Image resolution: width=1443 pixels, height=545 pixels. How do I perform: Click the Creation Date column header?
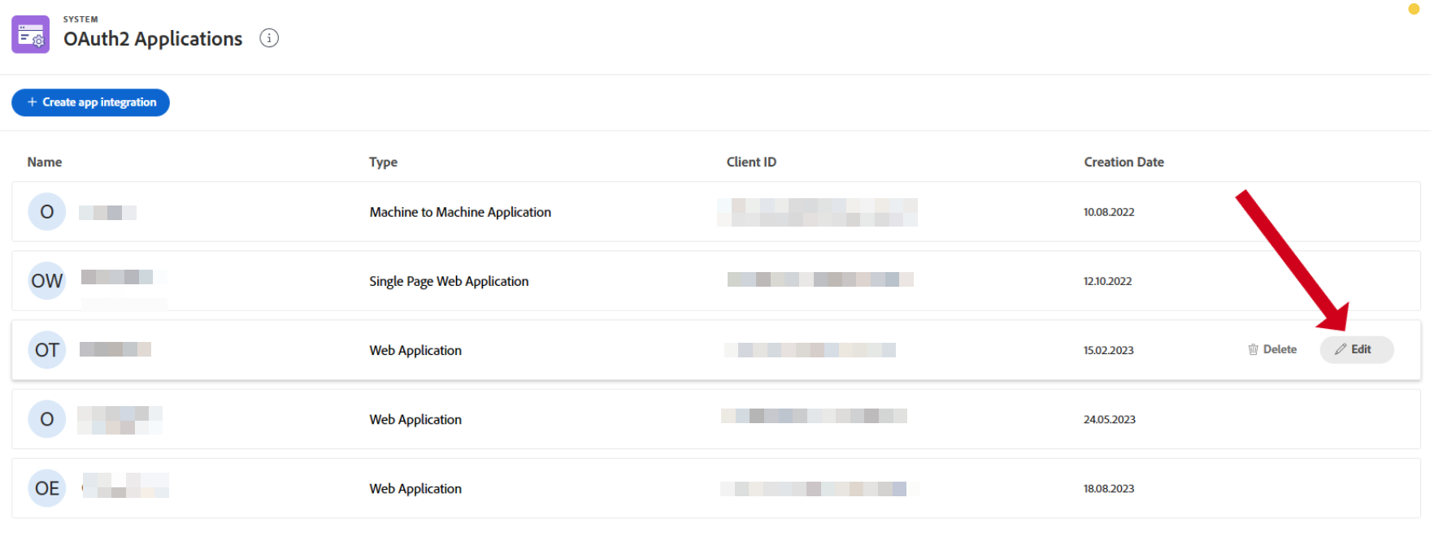tap(1124, 162)
